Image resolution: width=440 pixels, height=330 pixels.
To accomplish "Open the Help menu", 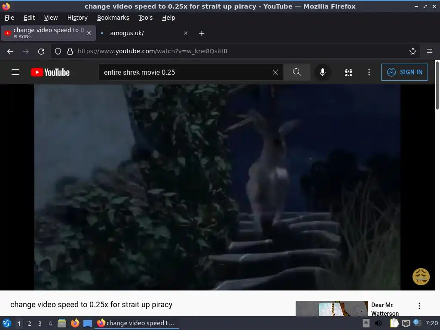I will (x=168, y=18).
